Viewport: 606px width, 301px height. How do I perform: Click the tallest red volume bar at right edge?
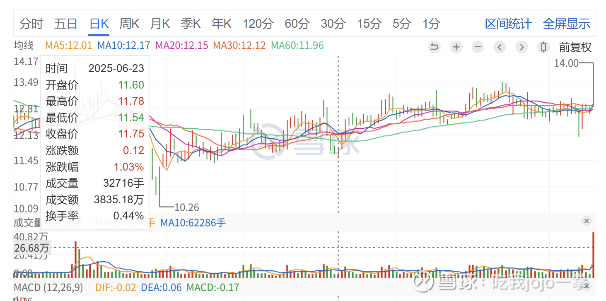click(594, 255)
